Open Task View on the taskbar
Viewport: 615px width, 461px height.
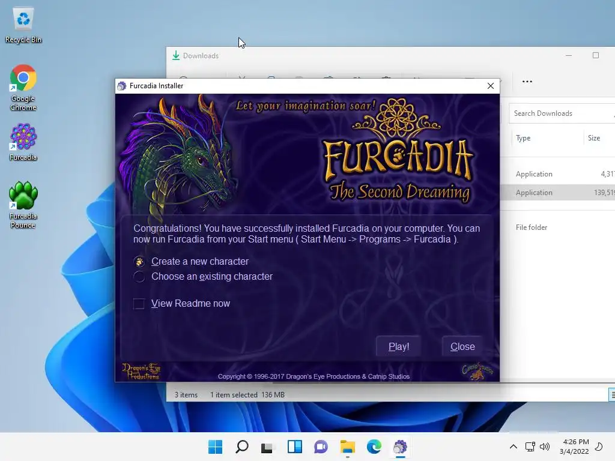point(267,447)
